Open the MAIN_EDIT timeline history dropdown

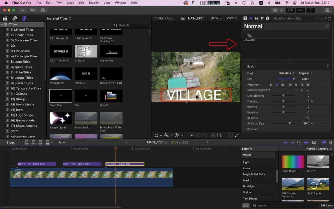(157, 142)
